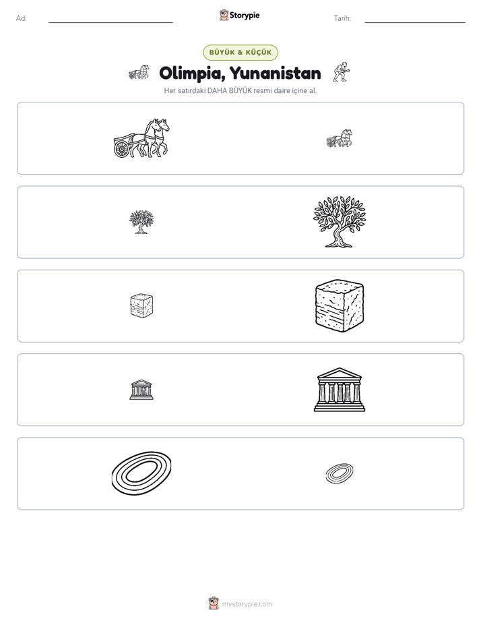Select the large olive tree picture
Image resolution: width=481 pixels, height=623 pixels.
coord(340,222)
